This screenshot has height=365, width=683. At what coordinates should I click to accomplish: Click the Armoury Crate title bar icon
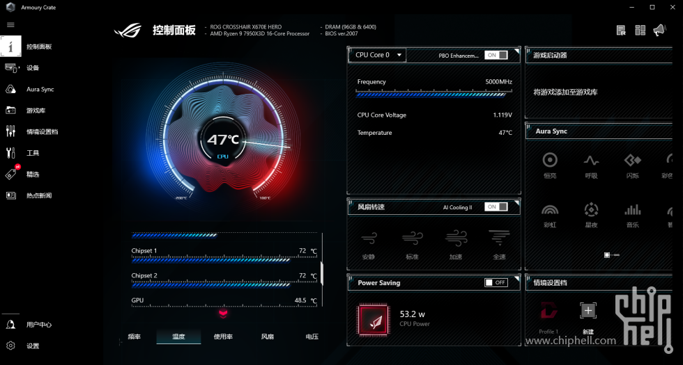pos(10,8)
